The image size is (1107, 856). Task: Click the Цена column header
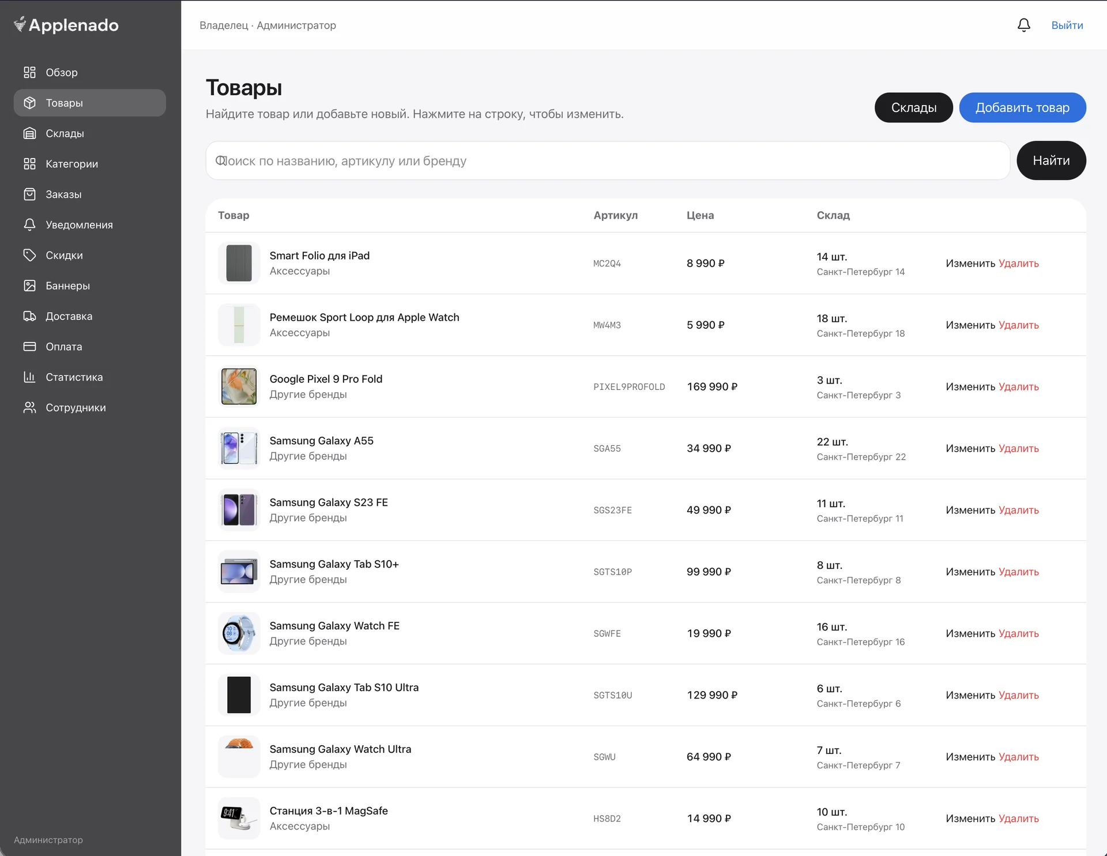point(700,215)
